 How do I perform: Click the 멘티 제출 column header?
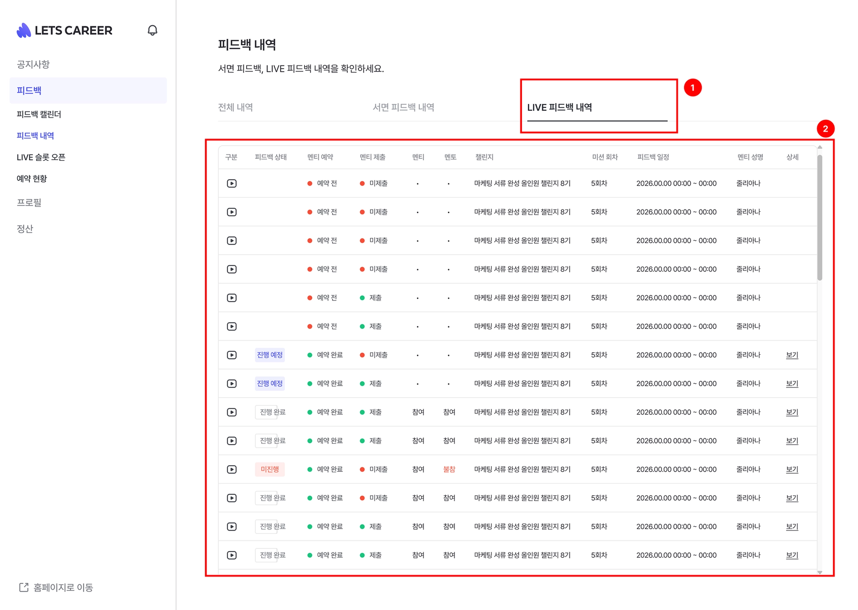point(372,157)
